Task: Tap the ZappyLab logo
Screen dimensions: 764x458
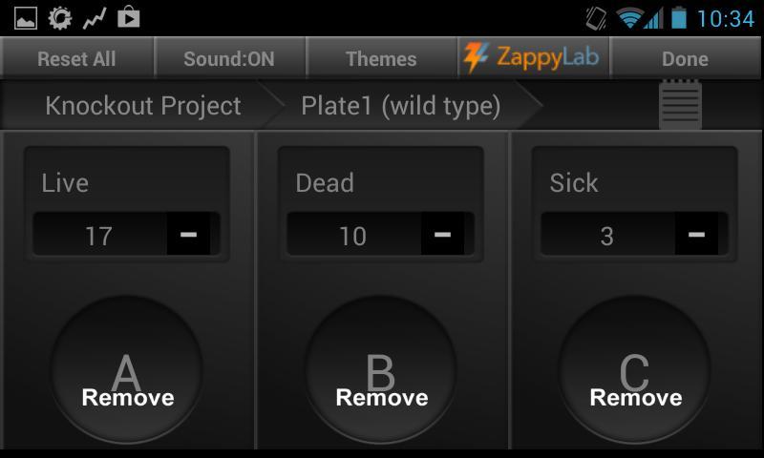Action: pos(533,57)
